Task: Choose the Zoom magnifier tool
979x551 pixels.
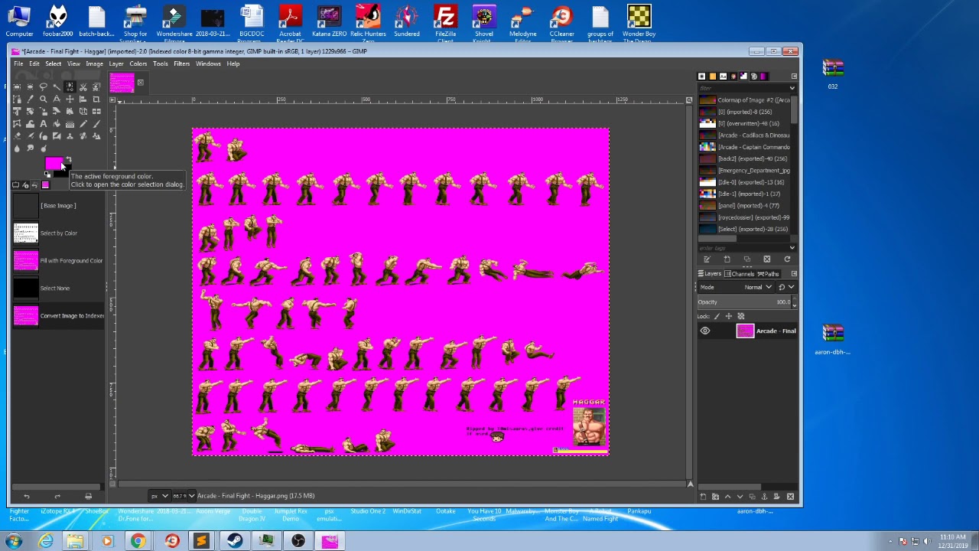Action: coord(44,99)
